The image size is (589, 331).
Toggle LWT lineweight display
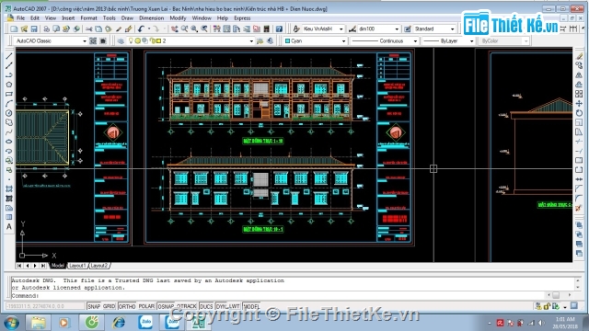pyautogui.click(x=234, y=306)
